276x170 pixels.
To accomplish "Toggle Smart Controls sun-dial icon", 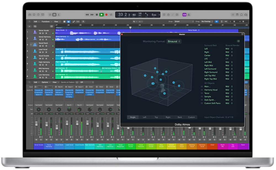I will [50, 15].
